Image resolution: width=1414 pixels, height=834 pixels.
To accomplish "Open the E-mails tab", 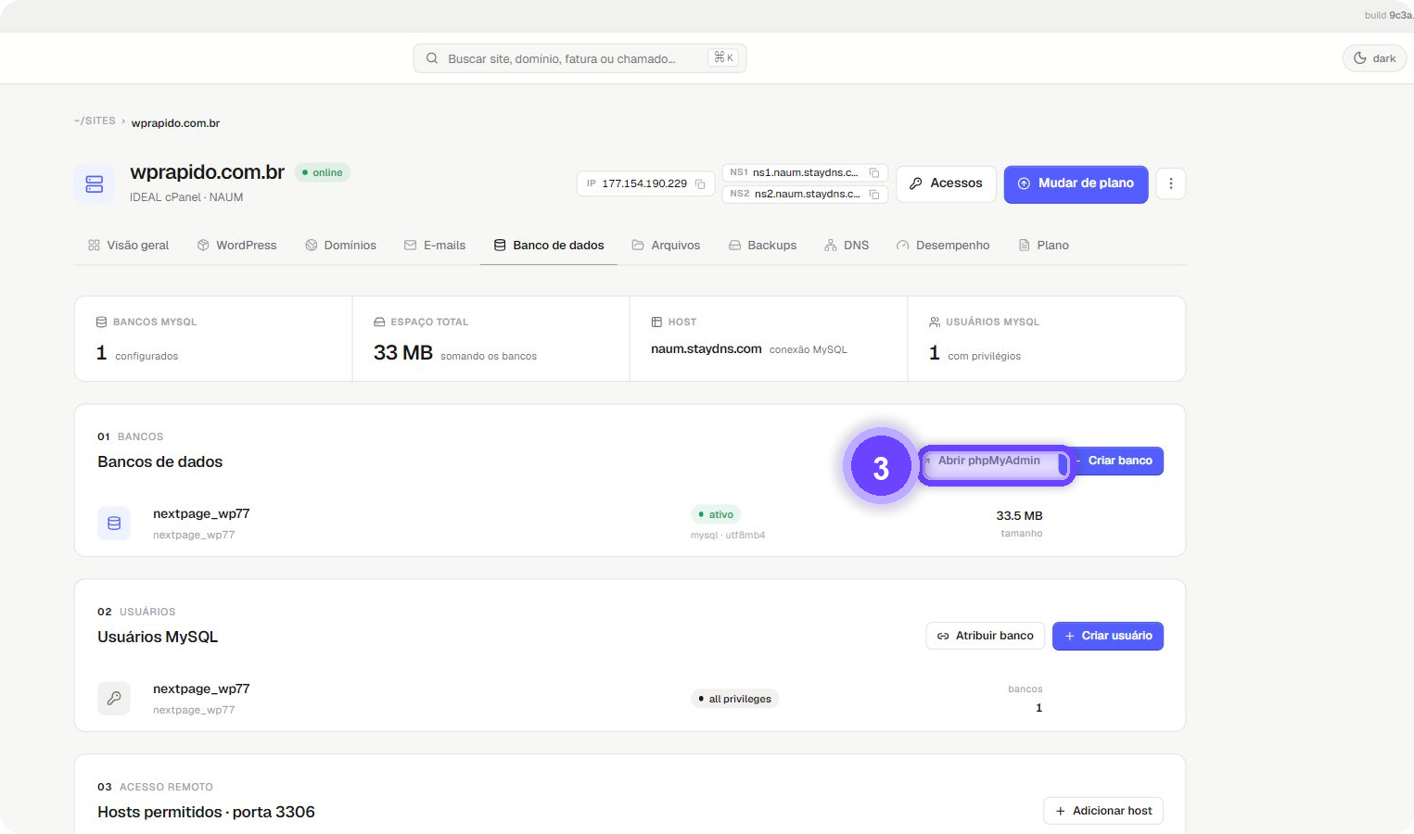I will [435, 246].
